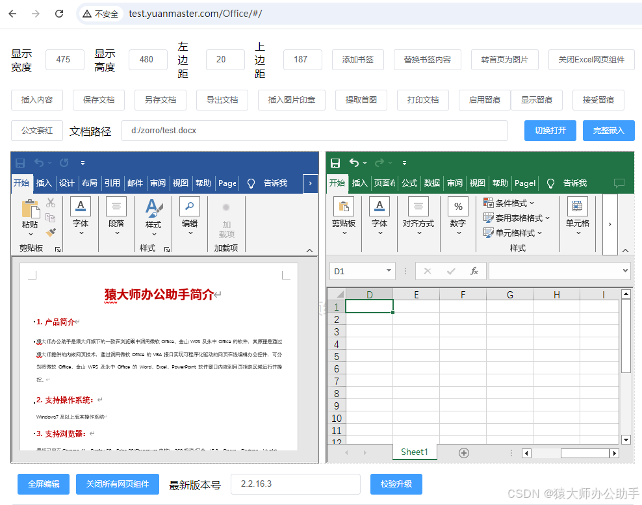Open the Word 字体 font group
Viewport: 642px width, 505px height.
81,216
